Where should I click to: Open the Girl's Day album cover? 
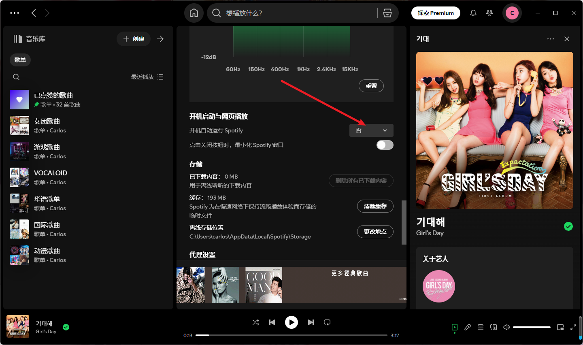(495, 130)
